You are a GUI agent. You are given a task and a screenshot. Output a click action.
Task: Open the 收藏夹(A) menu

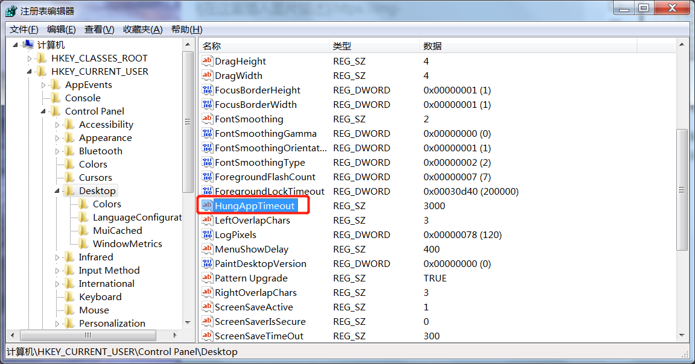[x=143, y=29]
